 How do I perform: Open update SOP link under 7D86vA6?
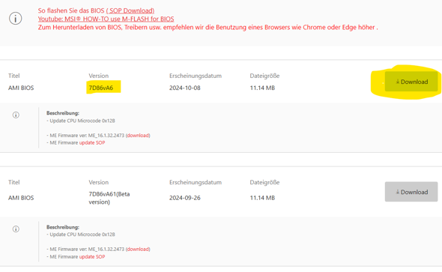point(92,142)
